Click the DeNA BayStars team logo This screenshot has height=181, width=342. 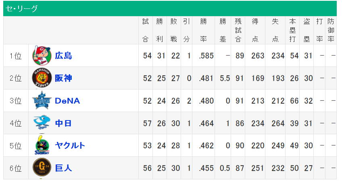[42, 101]
